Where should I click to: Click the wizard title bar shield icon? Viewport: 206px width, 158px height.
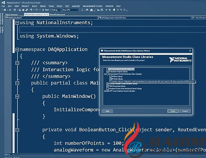(x=102, y=51)
